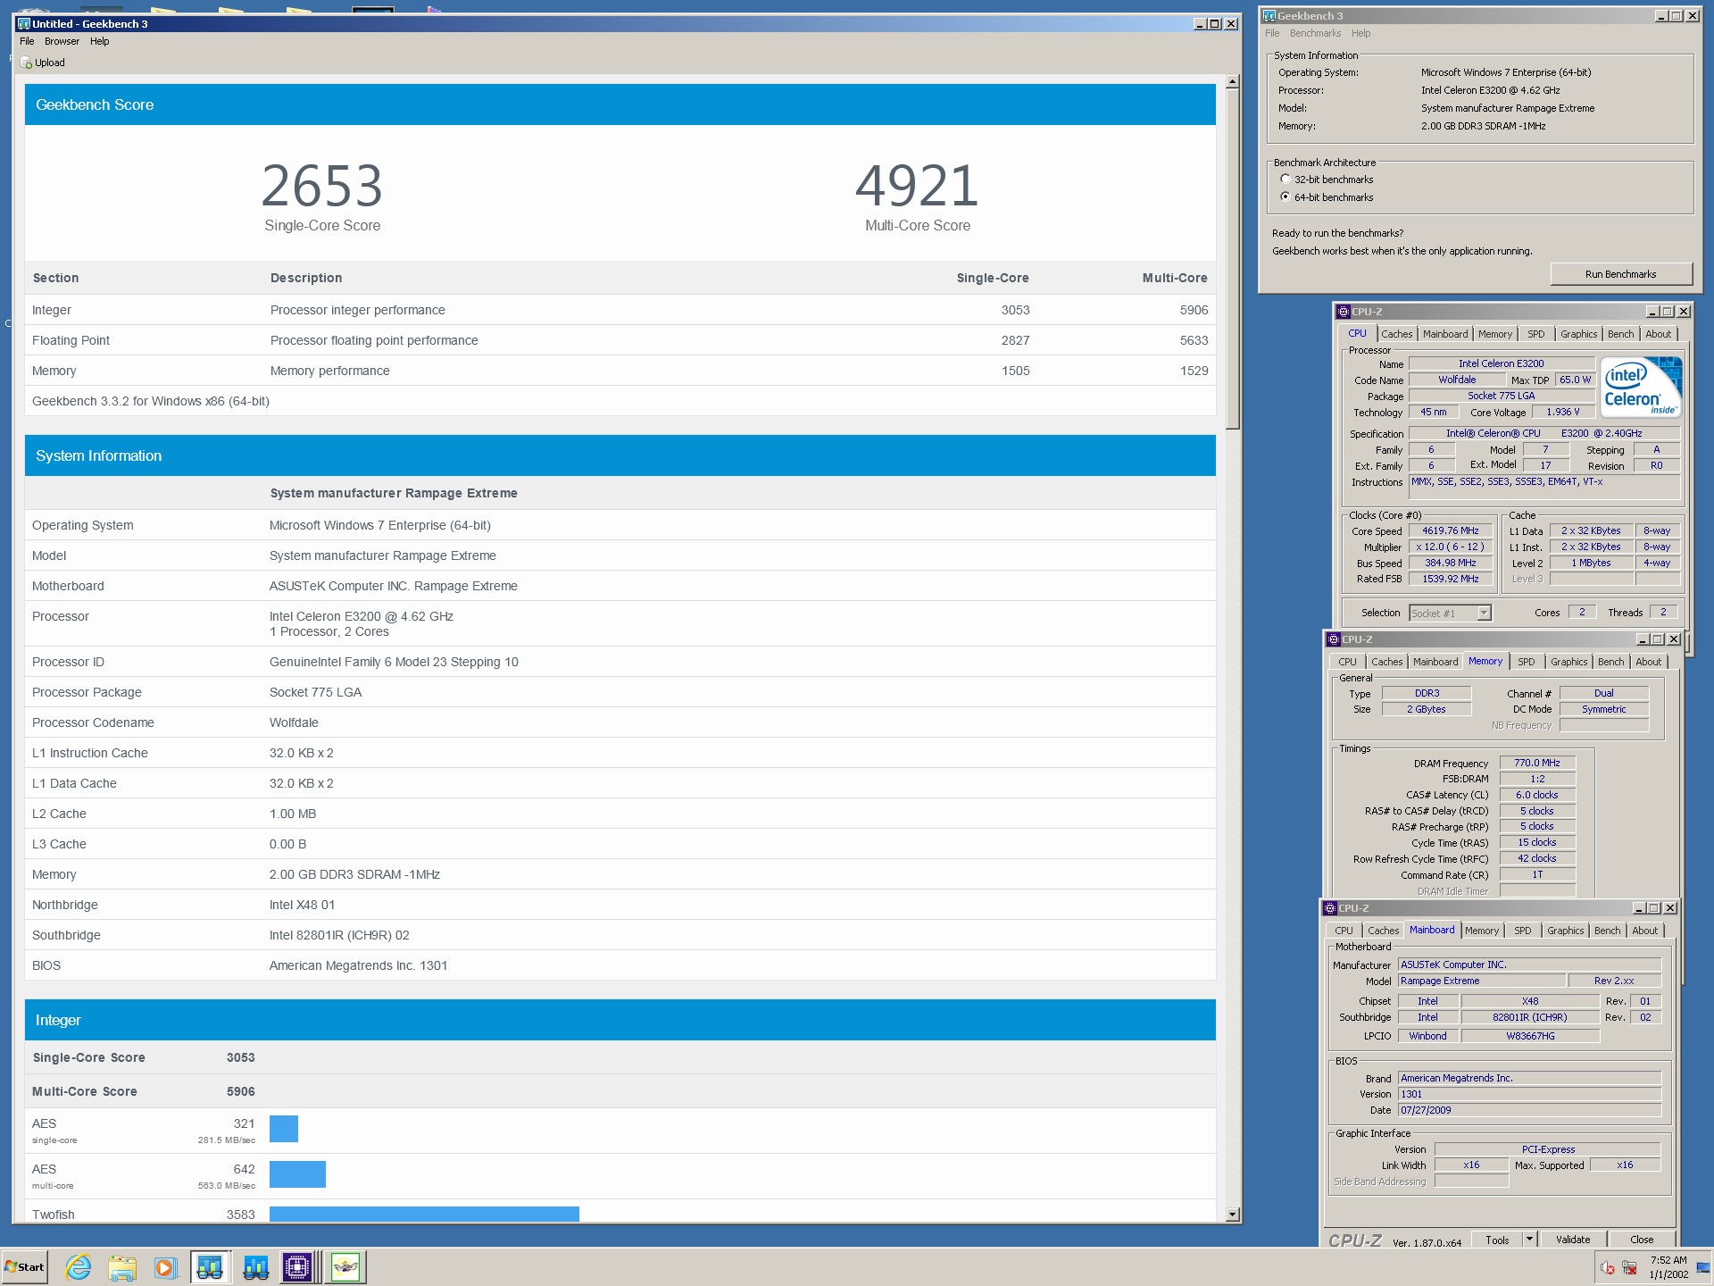This screenshot has height=1286, width=1714.
Task: Open Caches tab in CPU-Z processor window
Action: (x=1397, y=334)
